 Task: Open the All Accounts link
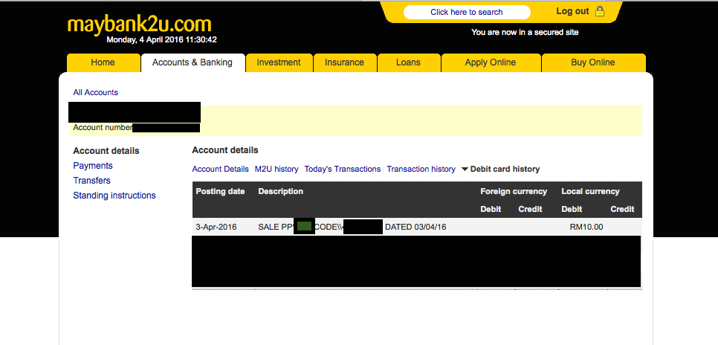(x=96, y=92)
